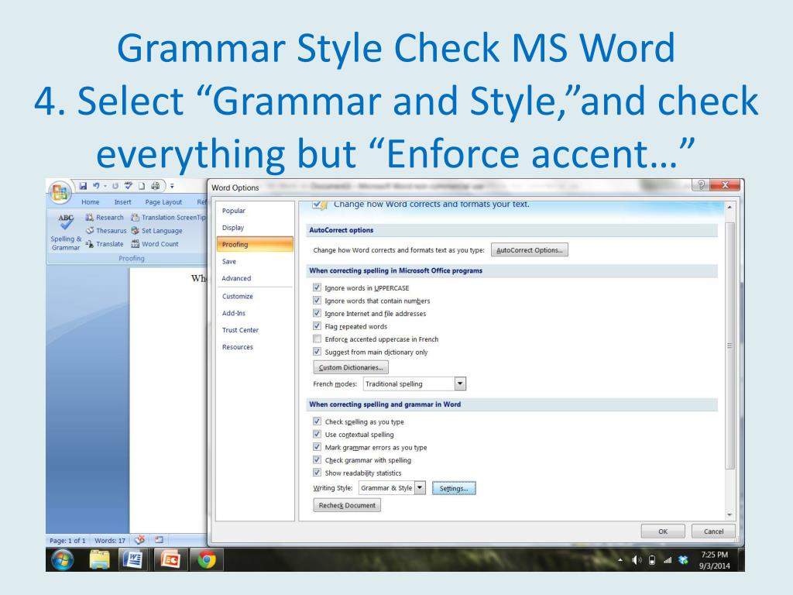Select Save category in Word Options
This screenshot has width=793, height=595.
(x=255, y=262)
